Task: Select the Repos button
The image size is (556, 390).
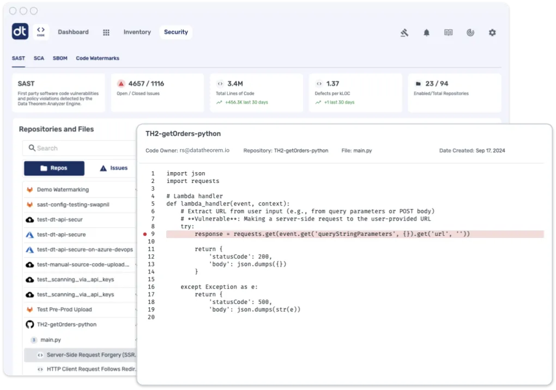Action: pyautogui.click(x=55, y=168)
